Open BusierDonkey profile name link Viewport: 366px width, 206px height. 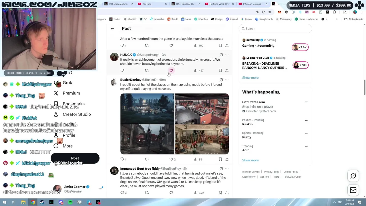pyautogui.click(x=131, y=80)
